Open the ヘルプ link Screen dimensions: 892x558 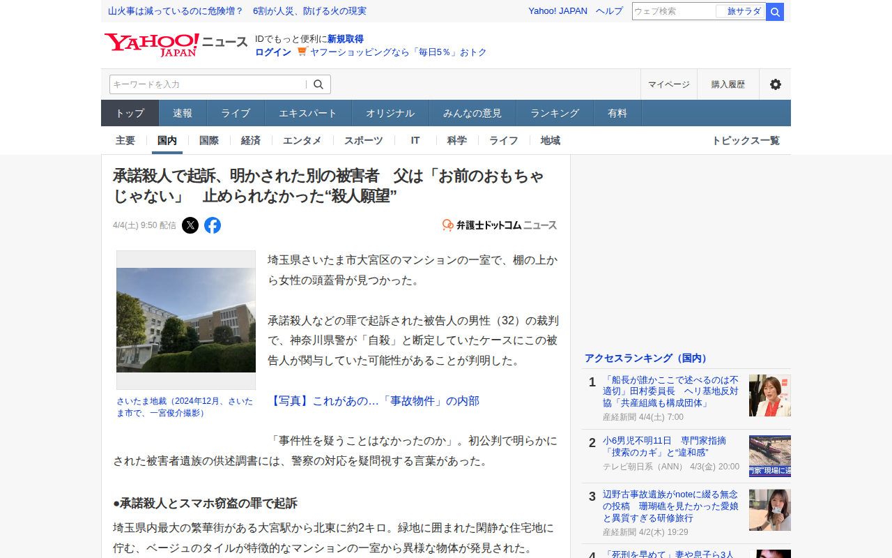610,10
